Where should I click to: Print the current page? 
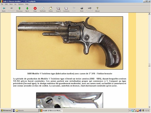click(x=82, y=10)
